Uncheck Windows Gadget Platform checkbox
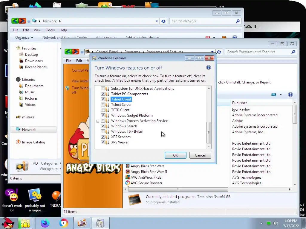This screenshot has height=229, width=306. click(x=103, y=115)
